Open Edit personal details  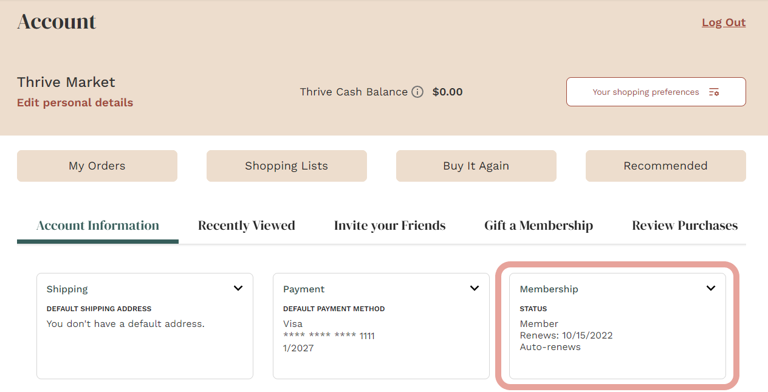[75, 102]
